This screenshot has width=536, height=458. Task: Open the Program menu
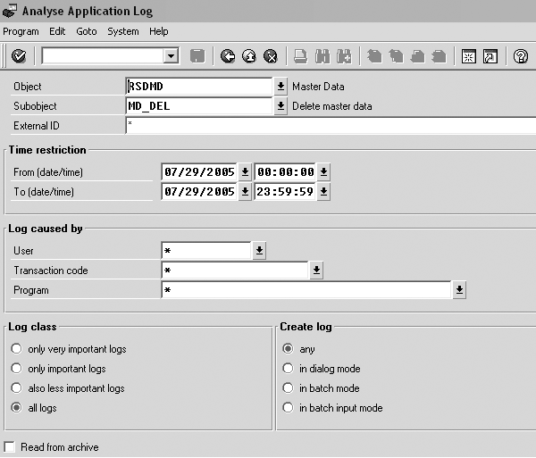[21, 31]
